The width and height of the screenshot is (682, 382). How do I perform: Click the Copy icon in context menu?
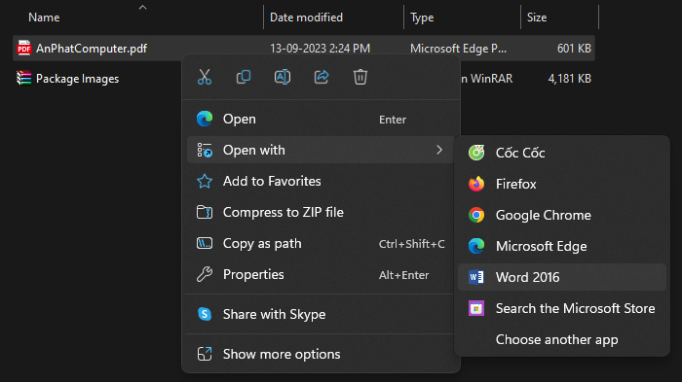tap(244, 77)
